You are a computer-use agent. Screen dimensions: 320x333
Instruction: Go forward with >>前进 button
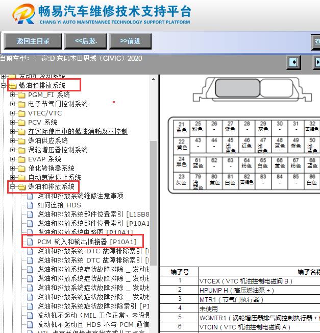pyautogui.click(x=130, y=41)
